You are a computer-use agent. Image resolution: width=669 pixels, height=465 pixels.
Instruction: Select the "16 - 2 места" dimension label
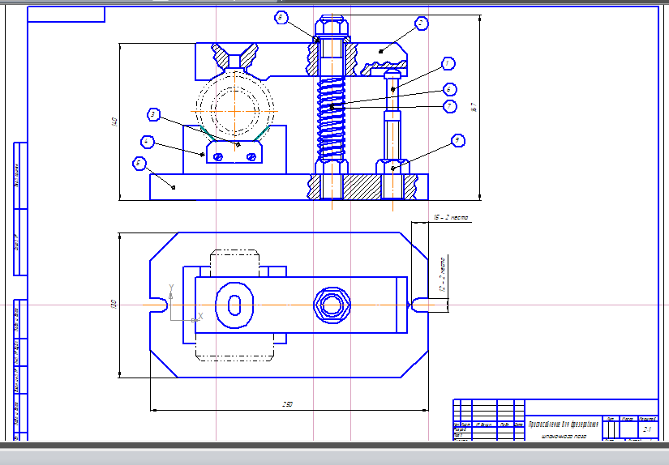(x=451, y=217)
